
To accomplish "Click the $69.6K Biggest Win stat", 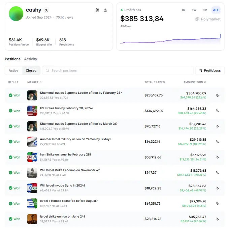I will tap(44, 42).
